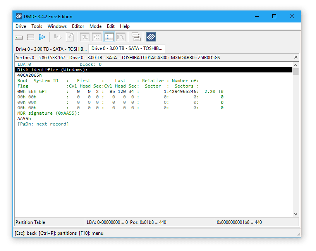This screenshot has height=251, width=316.
Task: Open the Mode menu
Action: 96,26
